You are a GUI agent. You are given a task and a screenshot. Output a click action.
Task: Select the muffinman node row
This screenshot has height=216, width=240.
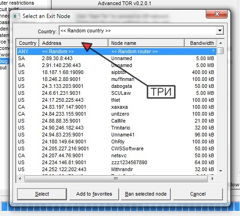click(117, 79)
